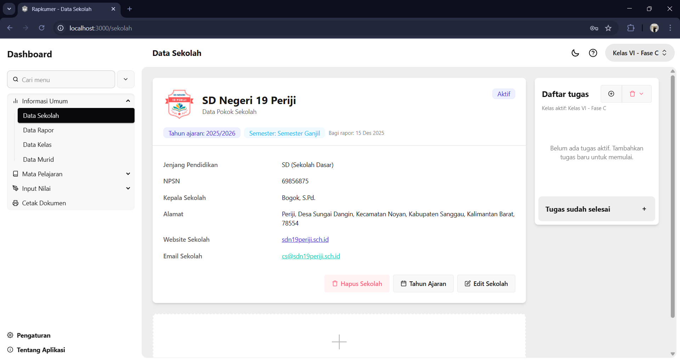Image resolution: width=680 pixels, height=361 pixels.
Task: Click the large plus to add a school
Action: [339, 342]
